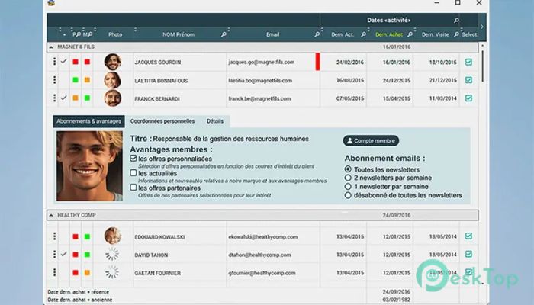Click red P status square for Jacques Gourdin
This screenshot has height=305, width=534.
click(76, 62)
